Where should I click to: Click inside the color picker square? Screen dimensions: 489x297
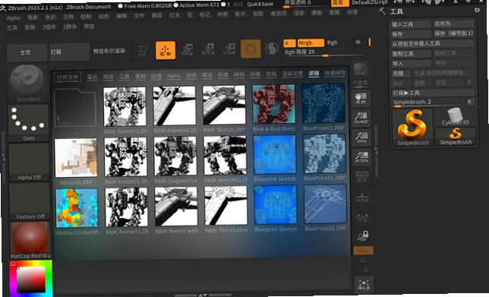click(31, 280)
